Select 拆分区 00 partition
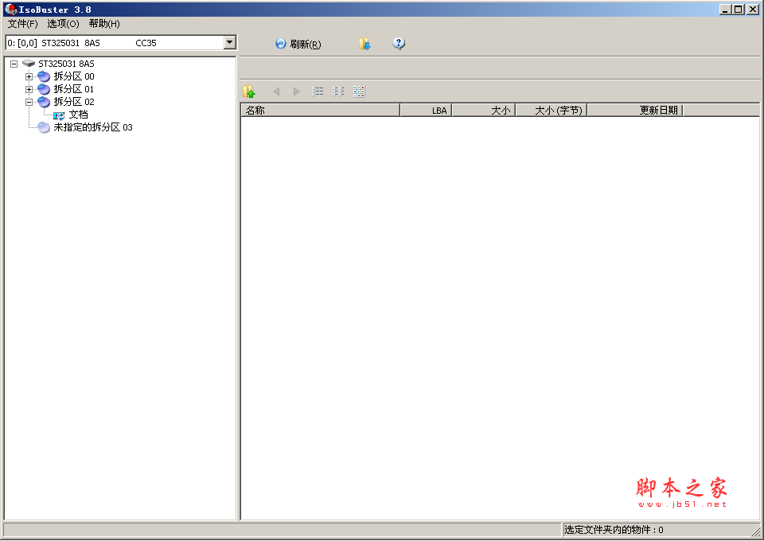 click(x=73, y=76)
